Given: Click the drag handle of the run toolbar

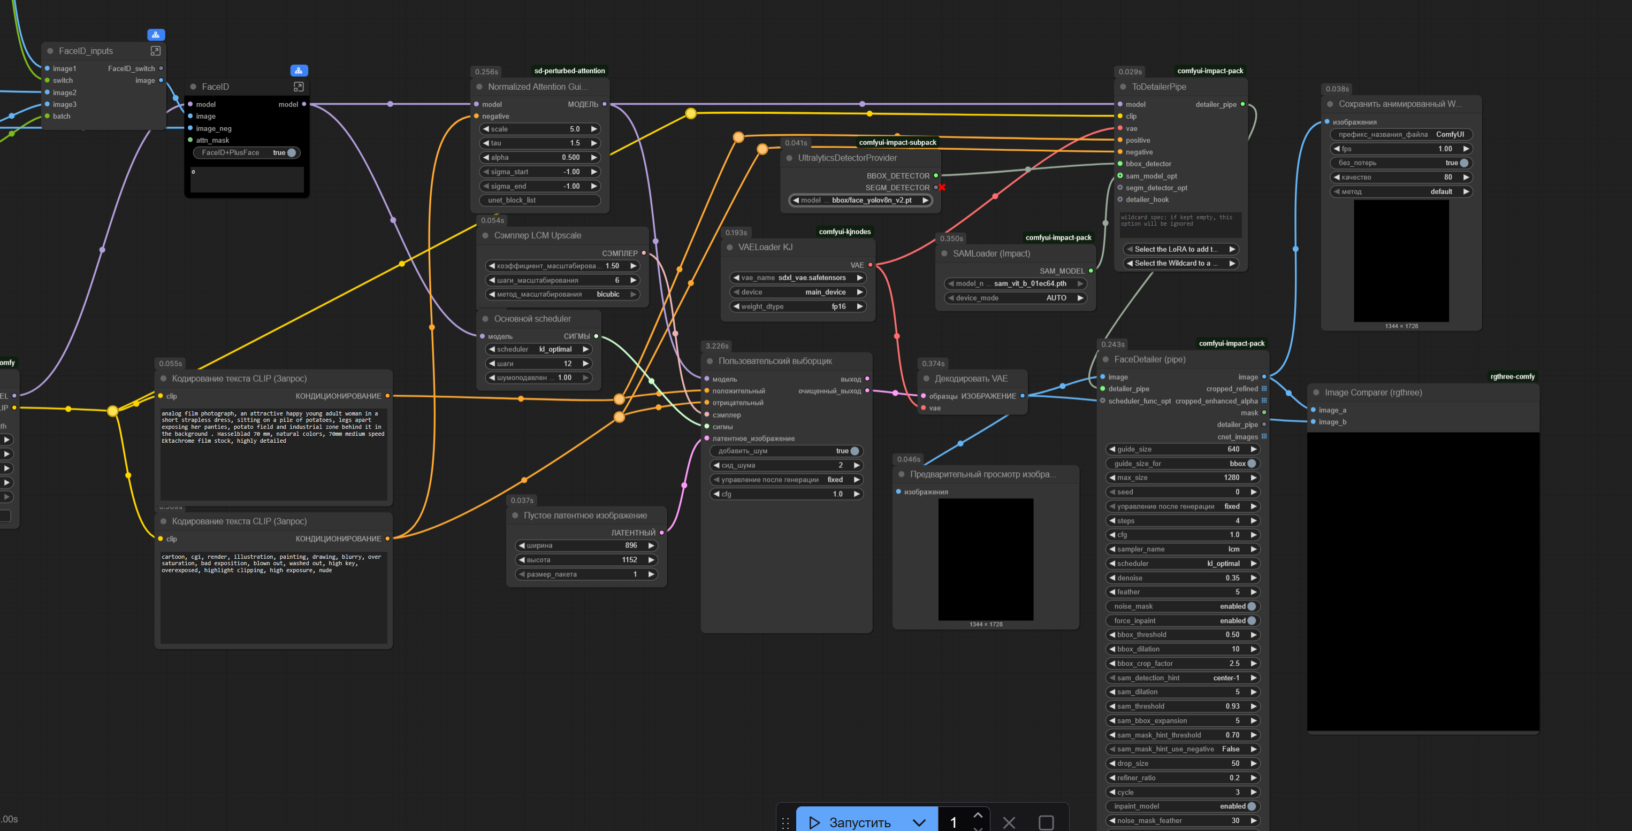Looking at the screenshot, I should click(786, 822).
